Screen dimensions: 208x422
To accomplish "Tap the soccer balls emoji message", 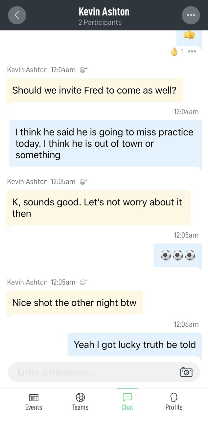I will click(x=178, y=255).
